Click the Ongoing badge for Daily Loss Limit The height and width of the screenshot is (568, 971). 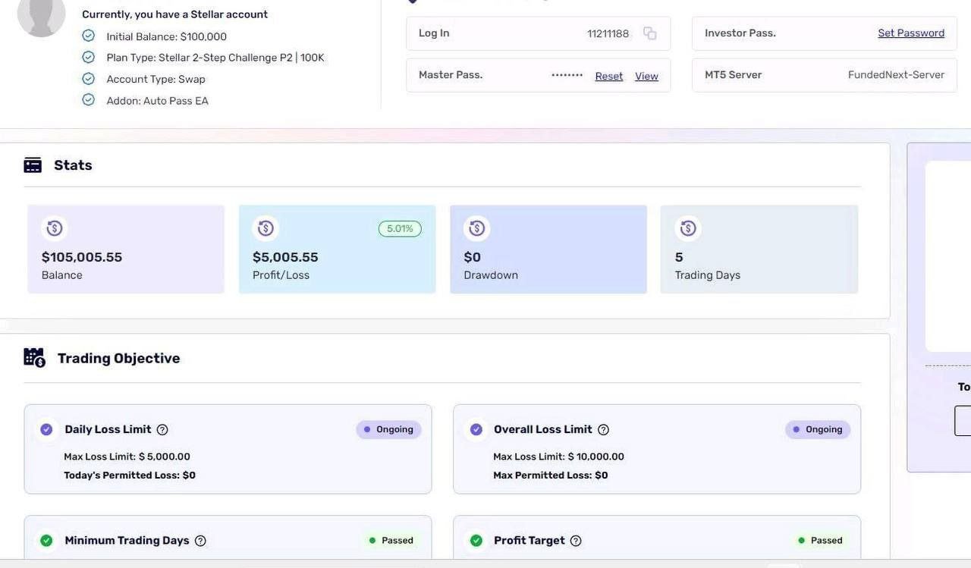pyautogui.click(x=388, y=430)
